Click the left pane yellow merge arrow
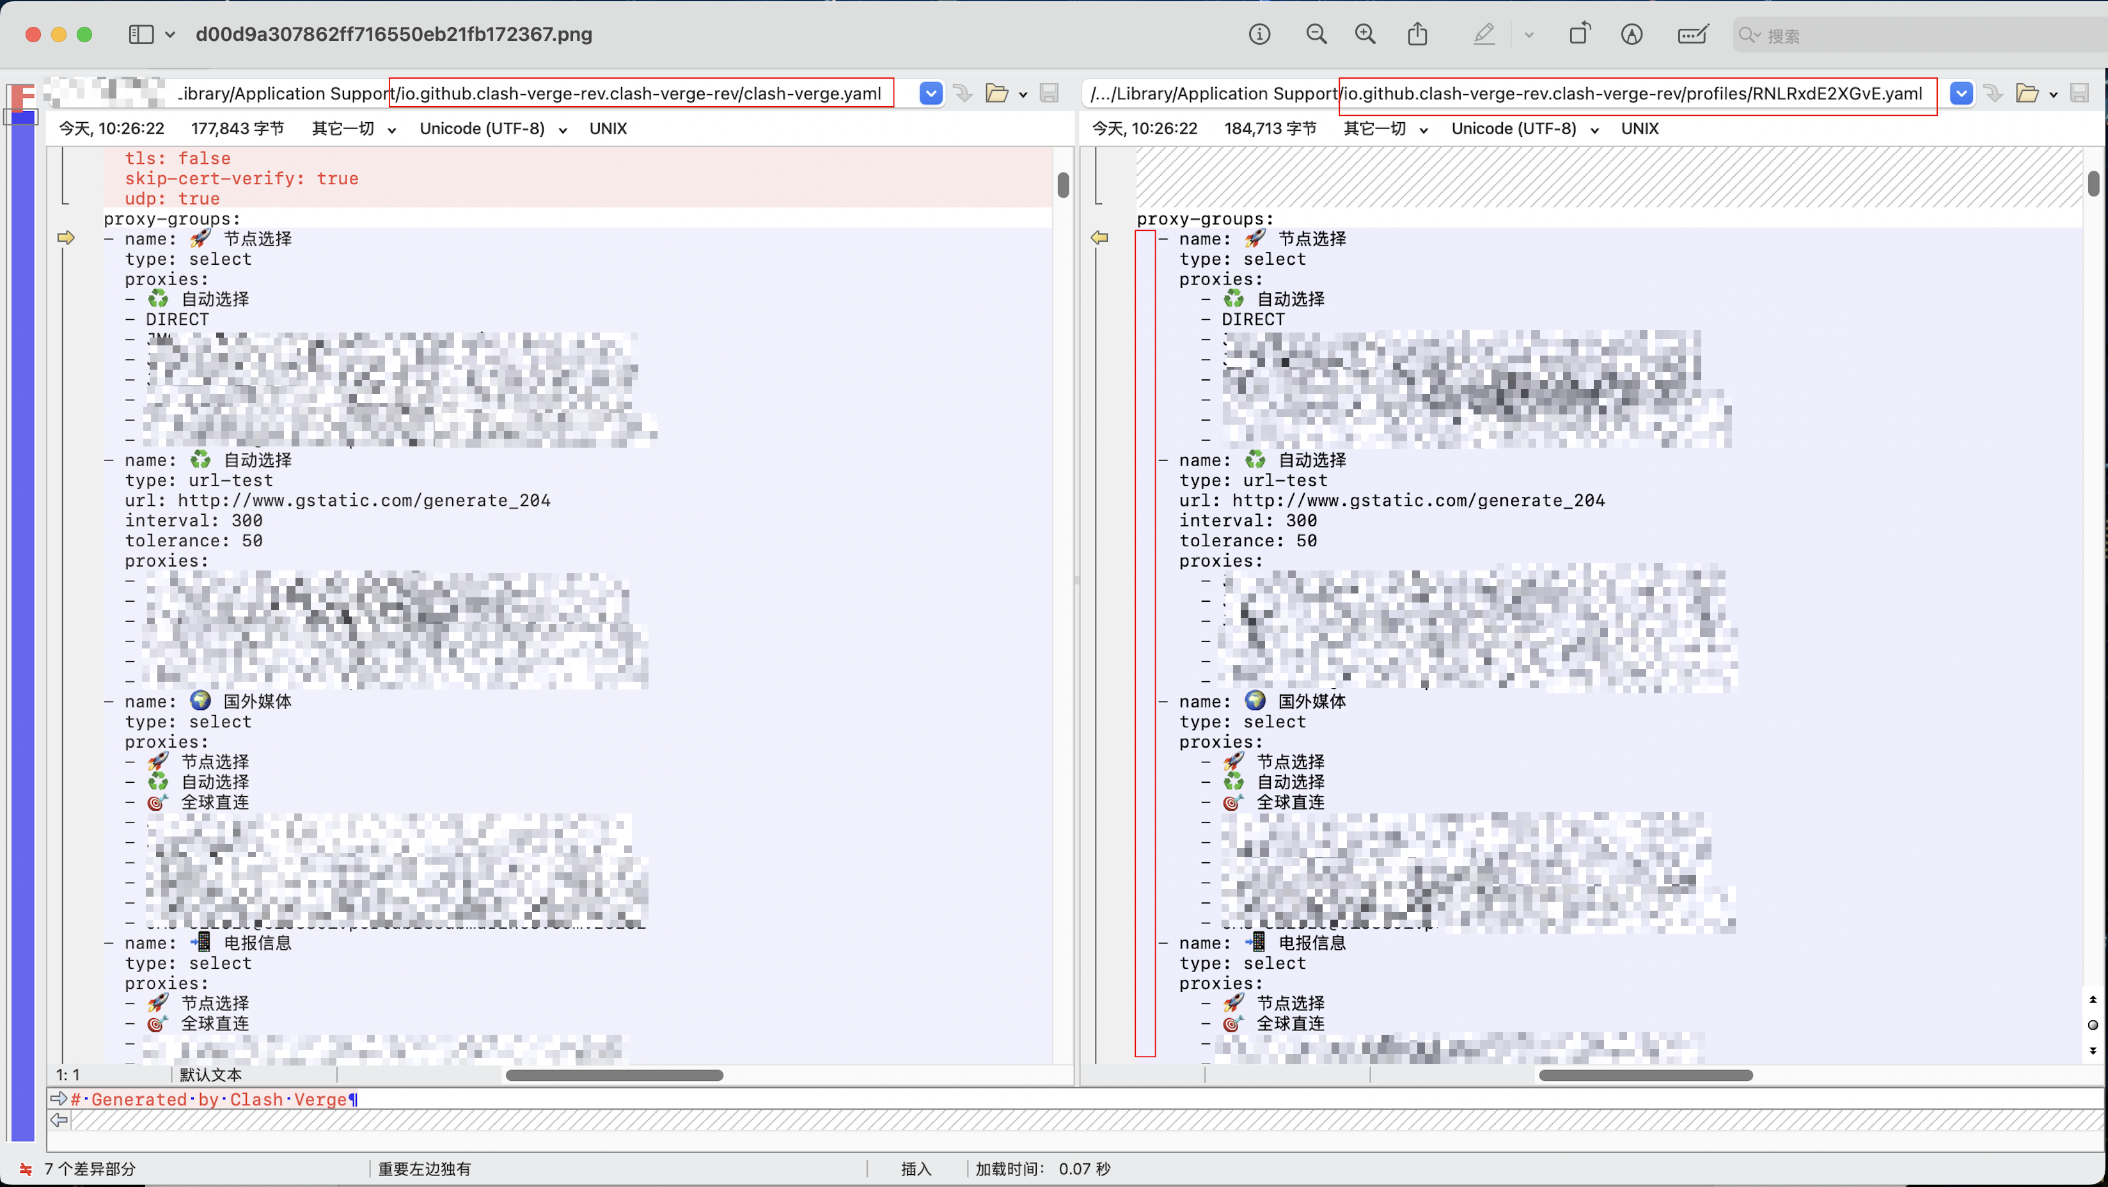The width and height of the screenshot is (2108, 1187). click(67, 238)
